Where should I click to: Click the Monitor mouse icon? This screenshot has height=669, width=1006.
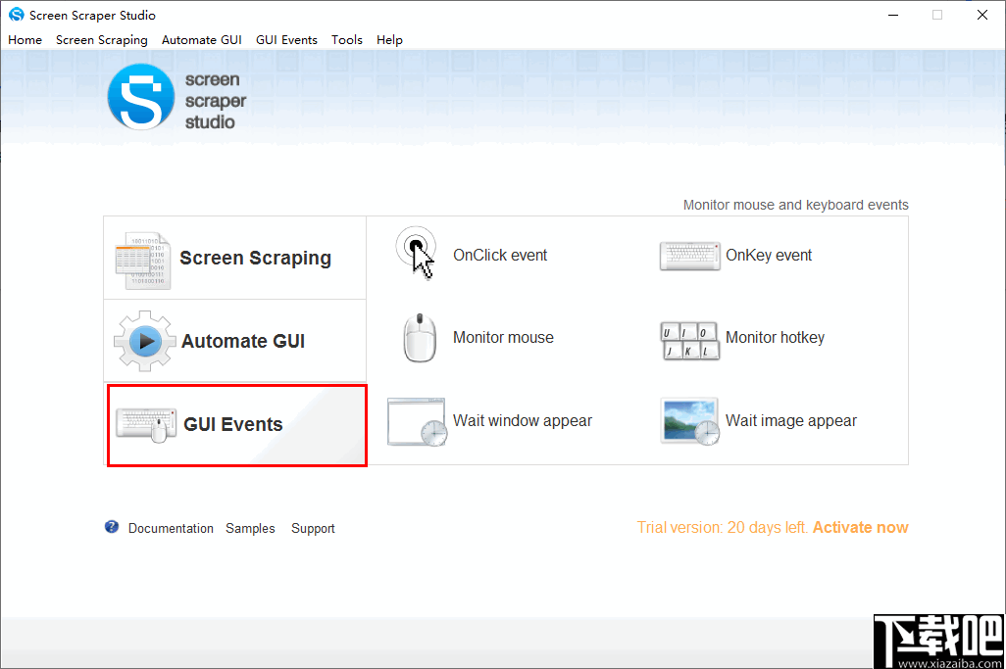tap(420, 338)
